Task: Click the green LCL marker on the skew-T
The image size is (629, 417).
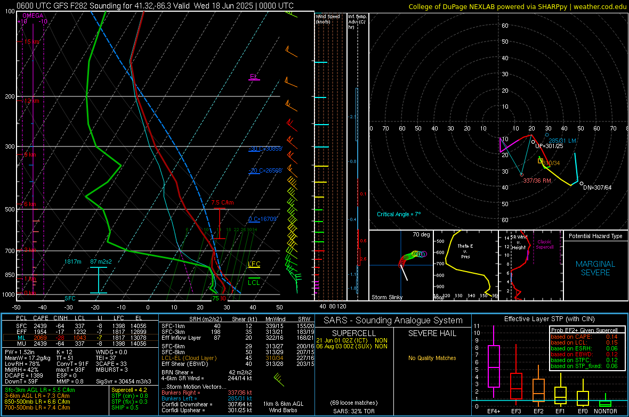Action: click(254, 282)
